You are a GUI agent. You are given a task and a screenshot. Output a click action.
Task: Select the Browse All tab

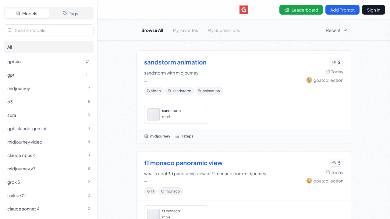click(152, 30)
